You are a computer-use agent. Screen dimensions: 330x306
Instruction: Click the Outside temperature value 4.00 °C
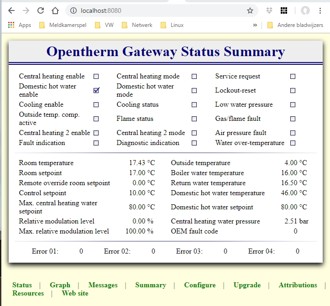295,163
